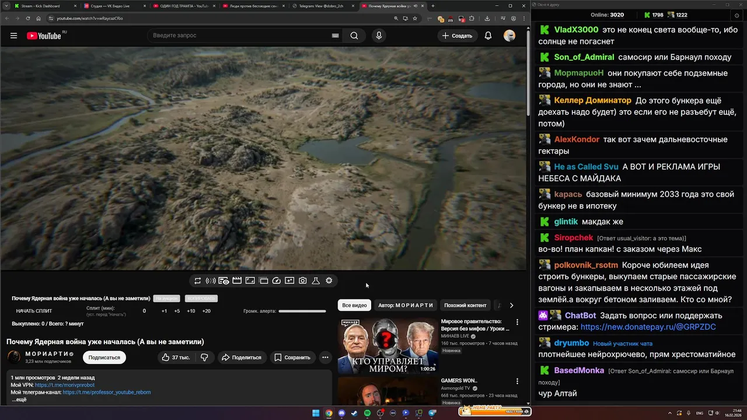
Task: Open enhancer settings gear icon
Action: pyautogui.click(x=329, y=281)
